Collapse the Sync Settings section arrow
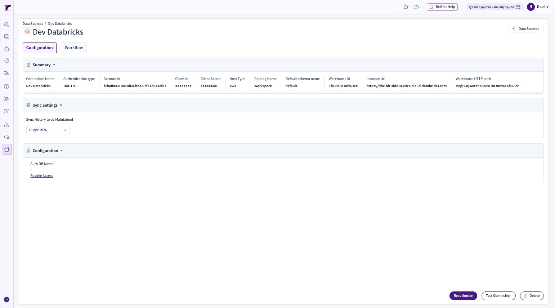 click(61, 105)
